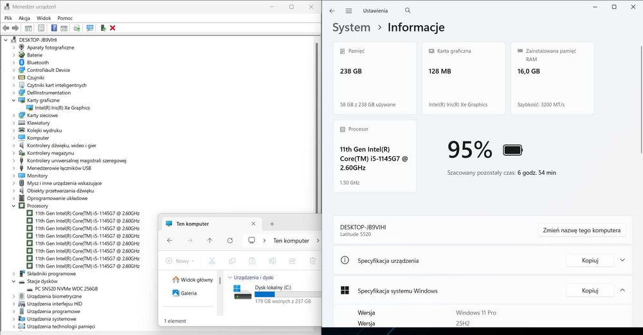
Task: Select Galeria in Explorer sidebar
Action: [x=184, y=293]
